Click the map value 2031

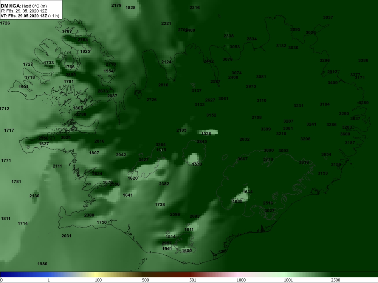[66, 236]
